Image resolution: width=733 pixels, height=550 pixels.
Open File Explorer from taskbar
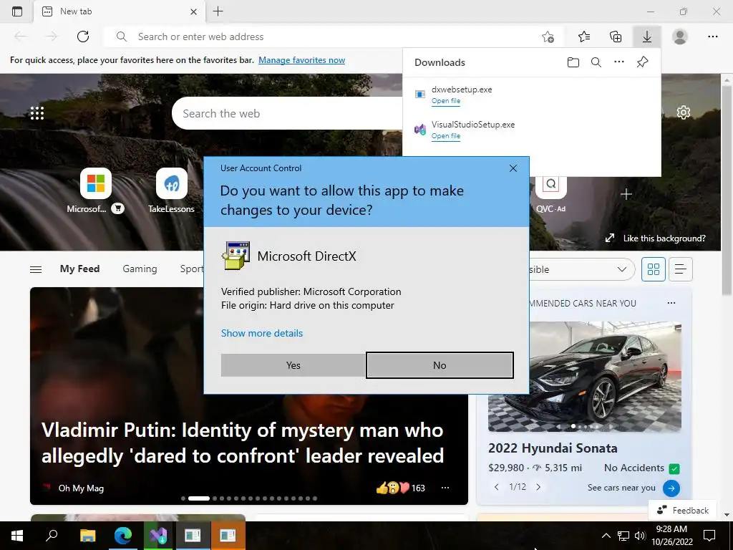click(x=87, y=536)
